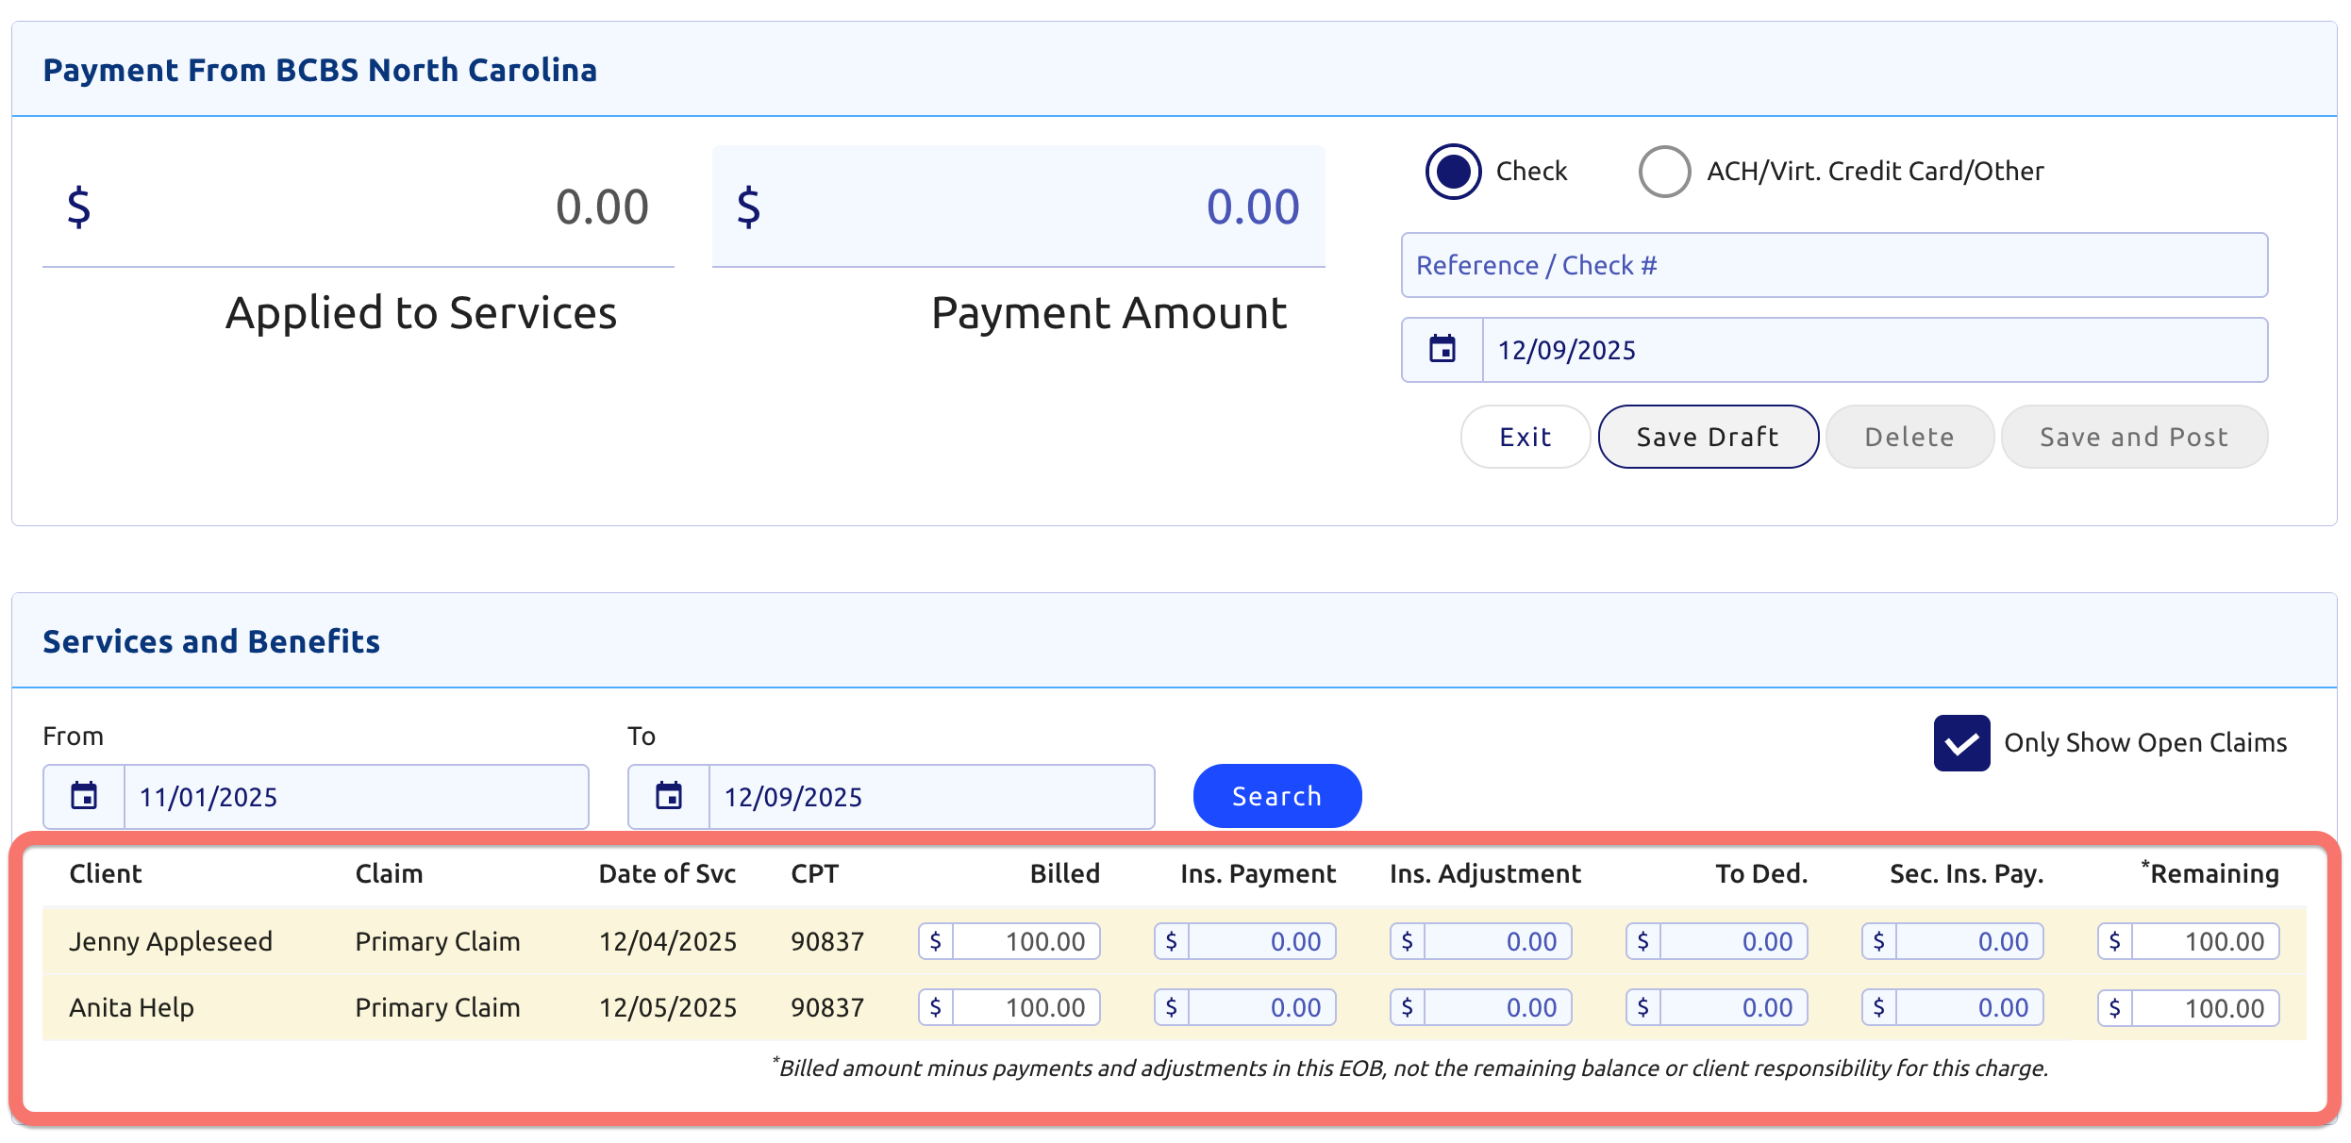Edit Anita Help's Ins. Adjustment amount
2351x1143 pixels.
click(x=1497, y=1007)
